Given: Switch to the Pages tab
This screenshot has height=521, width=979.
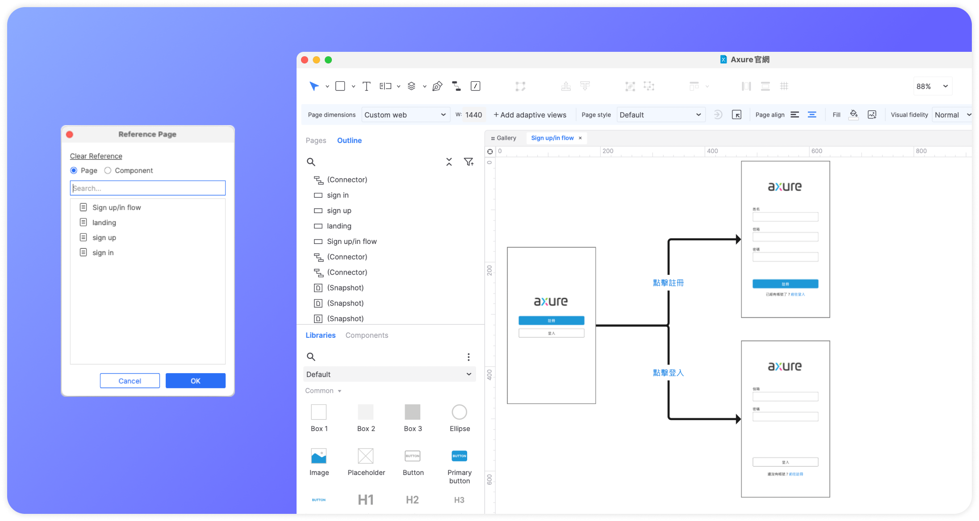Looking at the screenshot, I should pos(316,140).
